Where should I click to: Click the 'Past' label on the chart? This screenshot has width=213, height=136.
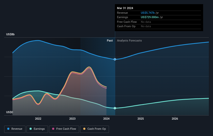coord(110,40)
